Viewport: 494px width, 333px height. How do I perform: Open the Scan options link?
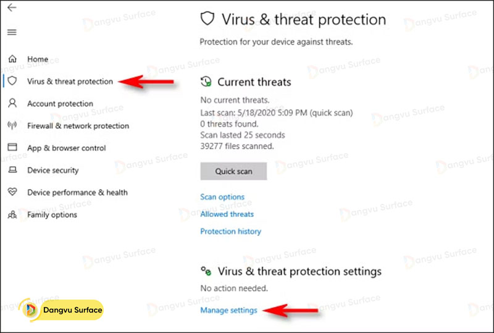(222, 197)
